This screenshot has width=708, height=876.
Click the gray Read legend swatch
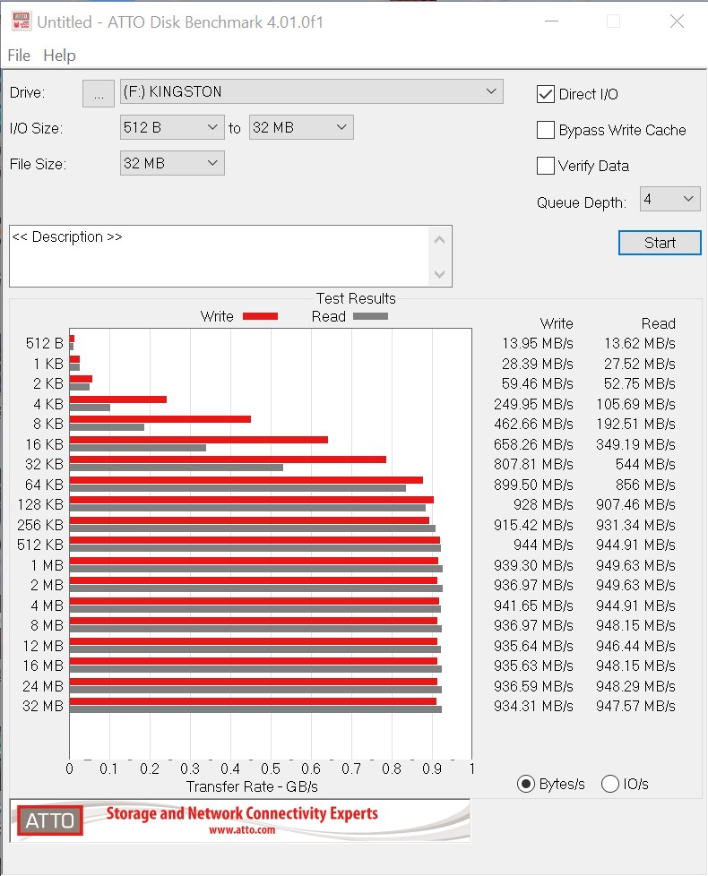click(x=370, y=316)
